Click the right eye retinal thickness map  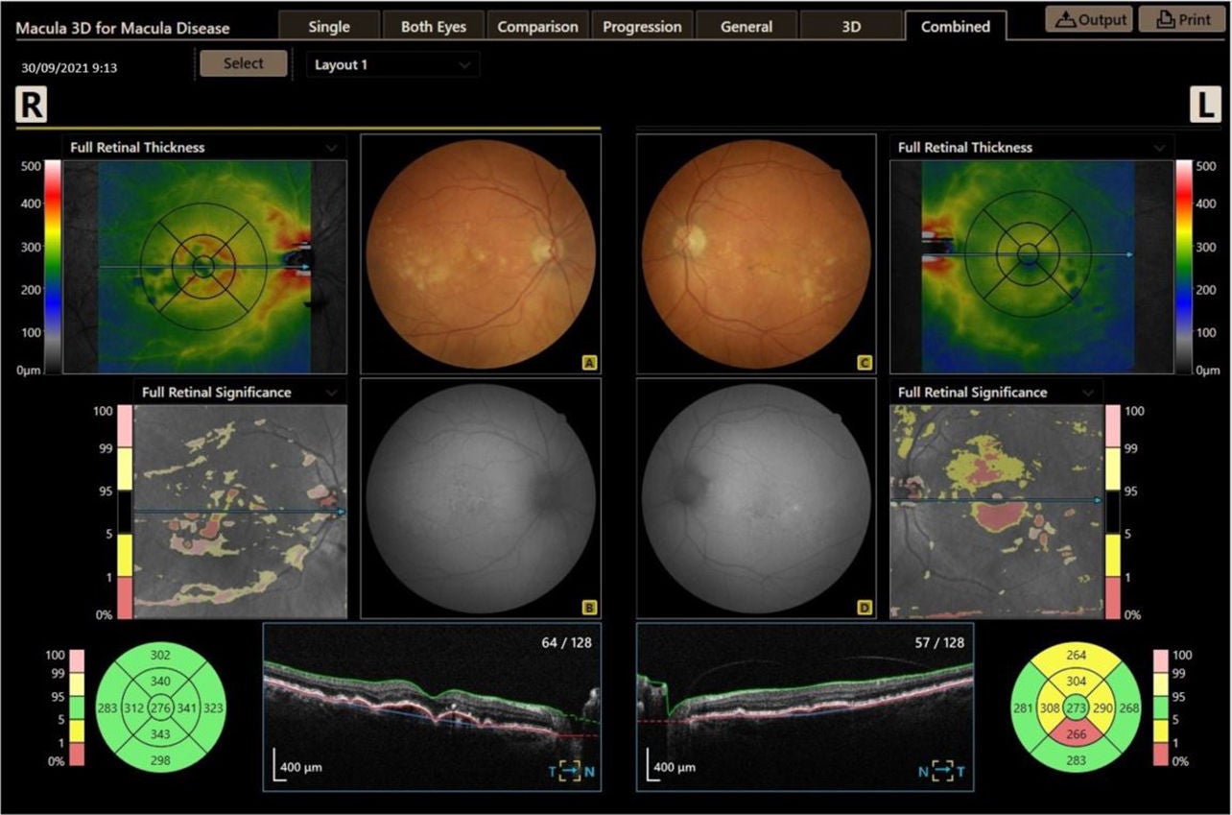(x=204, y=266)
